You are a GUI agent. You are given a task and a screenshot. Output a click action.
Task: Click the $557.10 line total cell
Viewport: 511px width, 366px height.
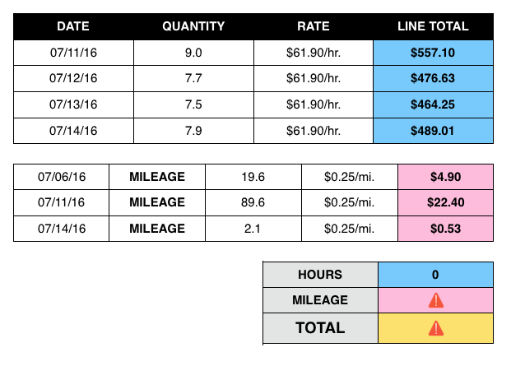coord(433,52)
